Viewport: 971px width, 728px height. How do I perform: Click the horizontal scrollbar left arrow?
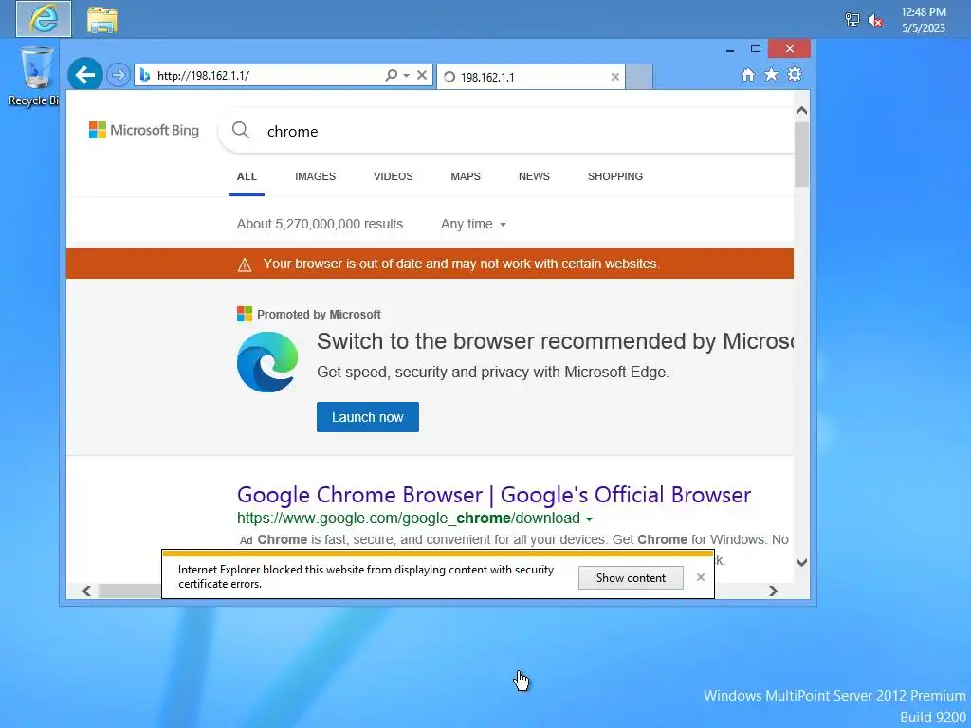click(x=86, y=591)
